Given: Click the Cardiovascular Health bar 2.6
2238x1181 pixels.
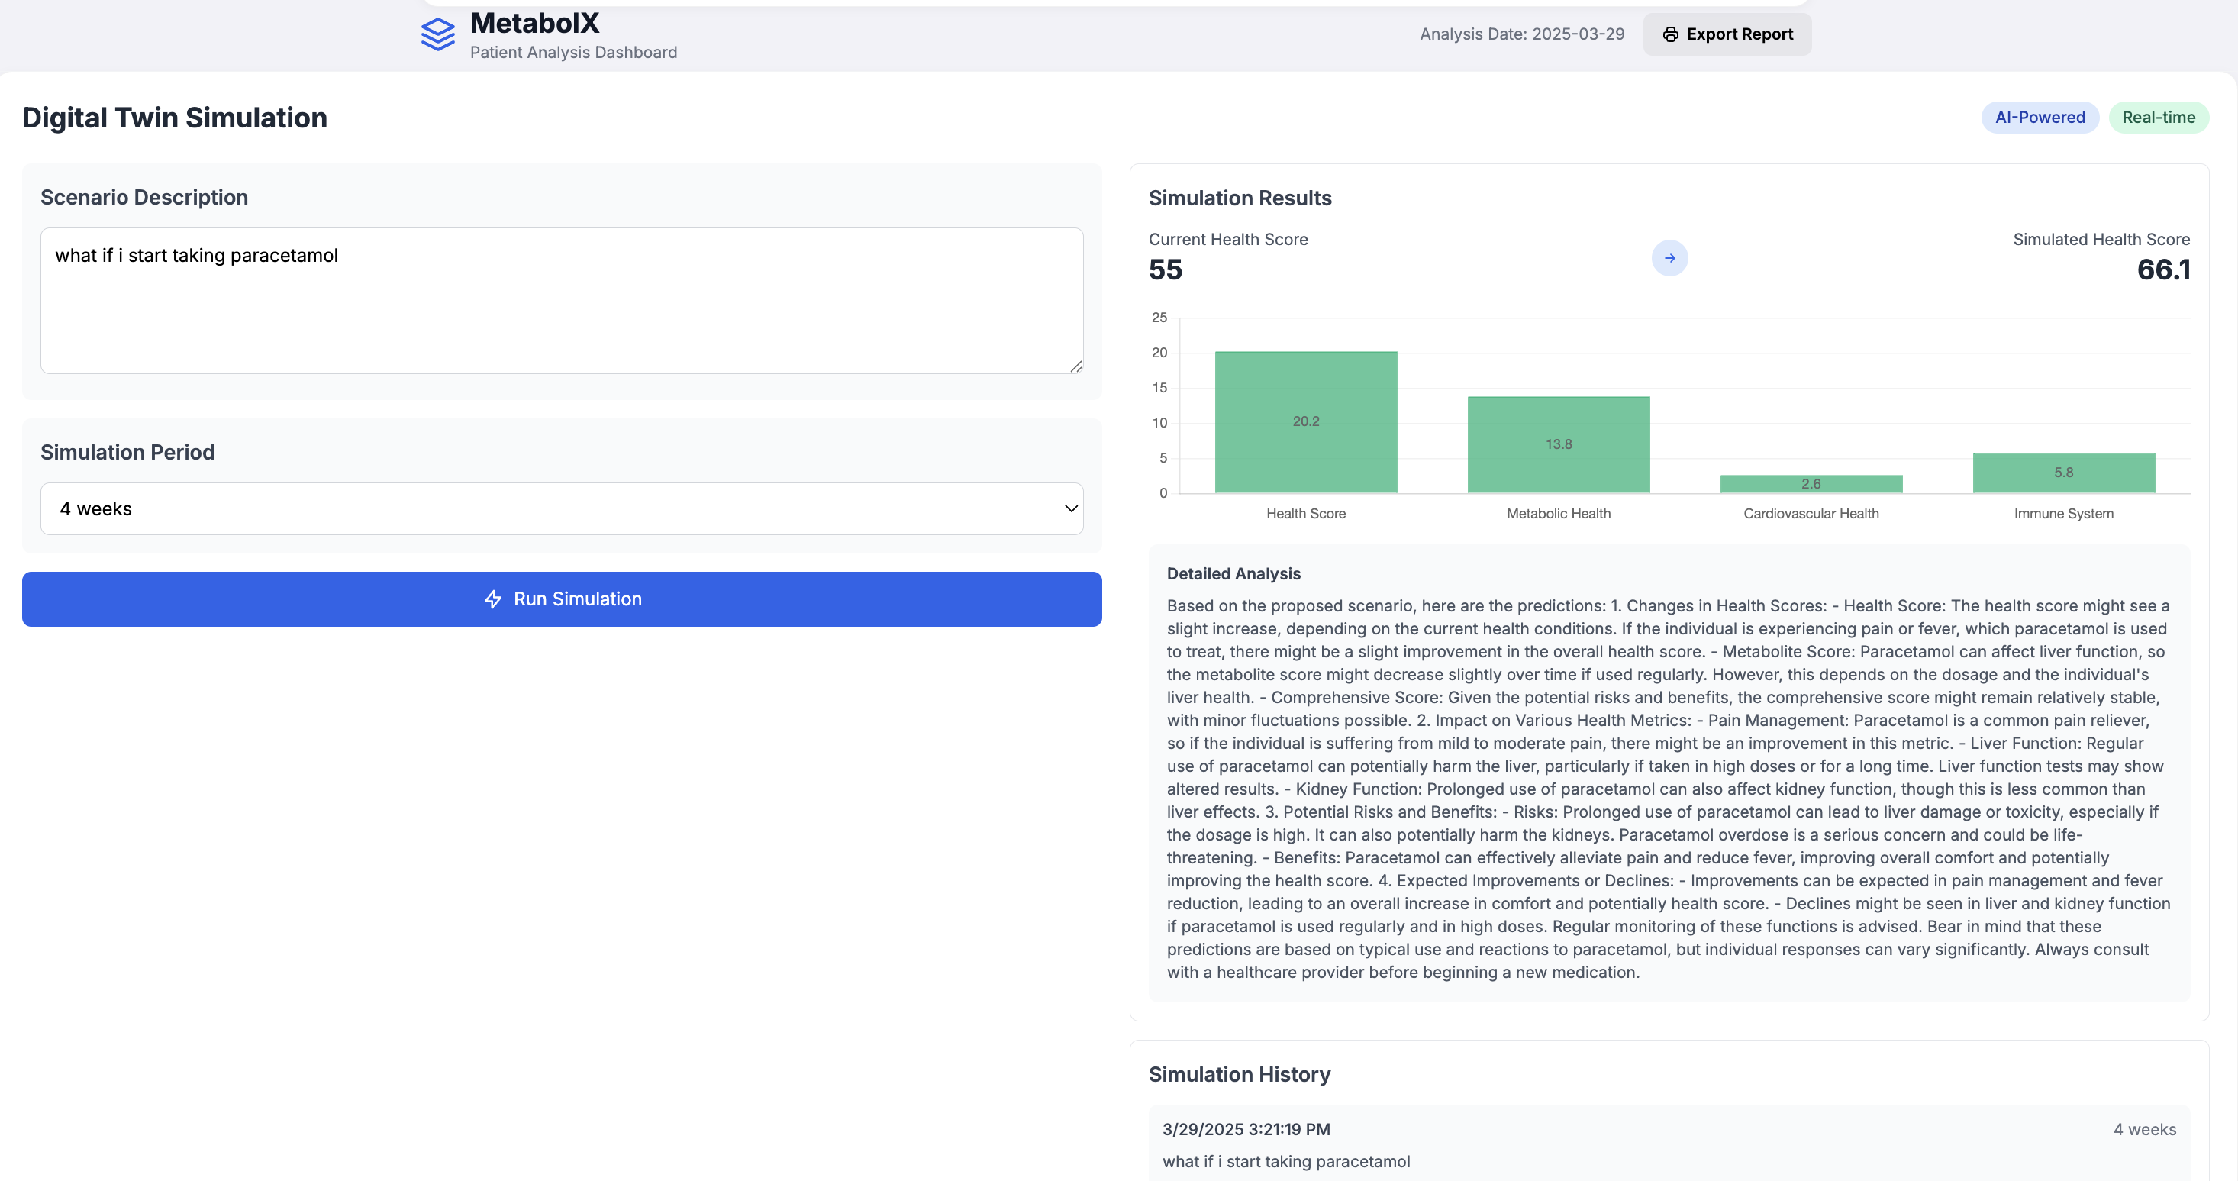Looking at the screenshot, I should [x=1811, y=484].
